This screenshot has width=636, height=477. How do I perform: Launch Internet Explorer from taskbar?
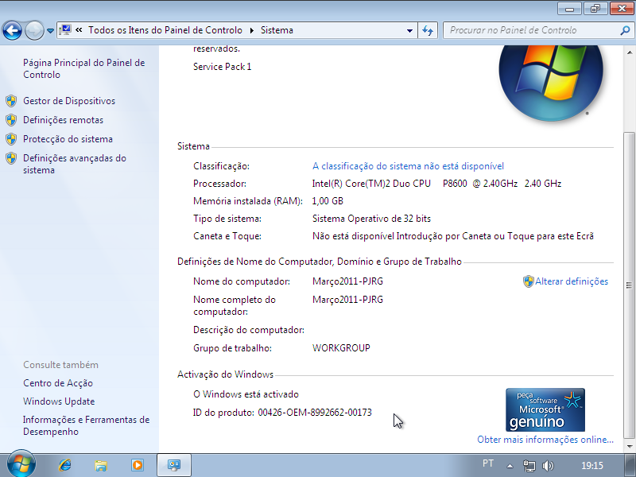[x=65, y=465]
